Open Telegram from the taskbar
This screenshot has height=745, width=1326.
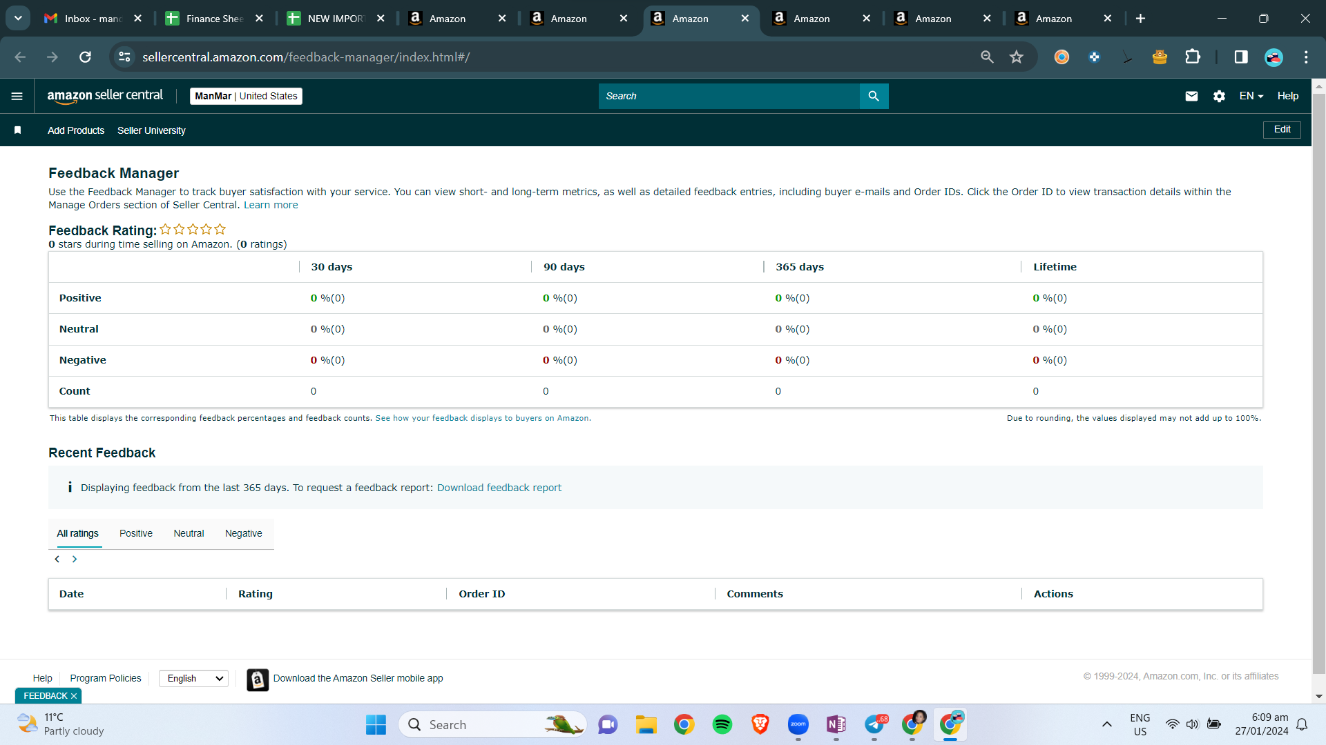click(x=874, y=724)
